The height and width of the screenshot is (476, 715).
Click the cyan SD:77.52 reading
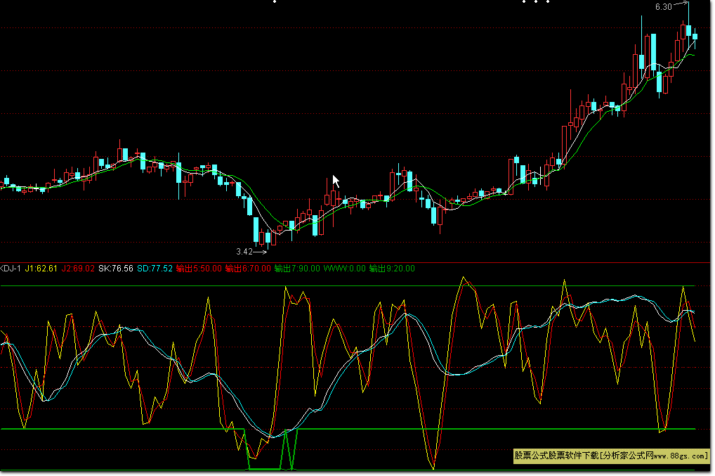tap(155, 269)
